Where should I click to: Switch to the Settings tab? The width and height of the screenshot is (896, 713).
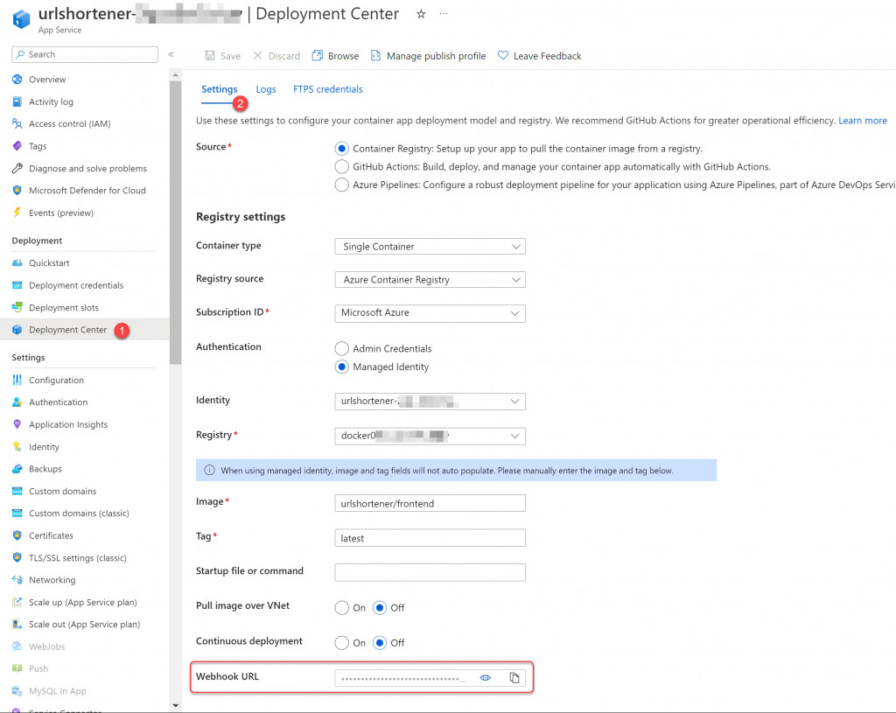click(x=219, y=89)
